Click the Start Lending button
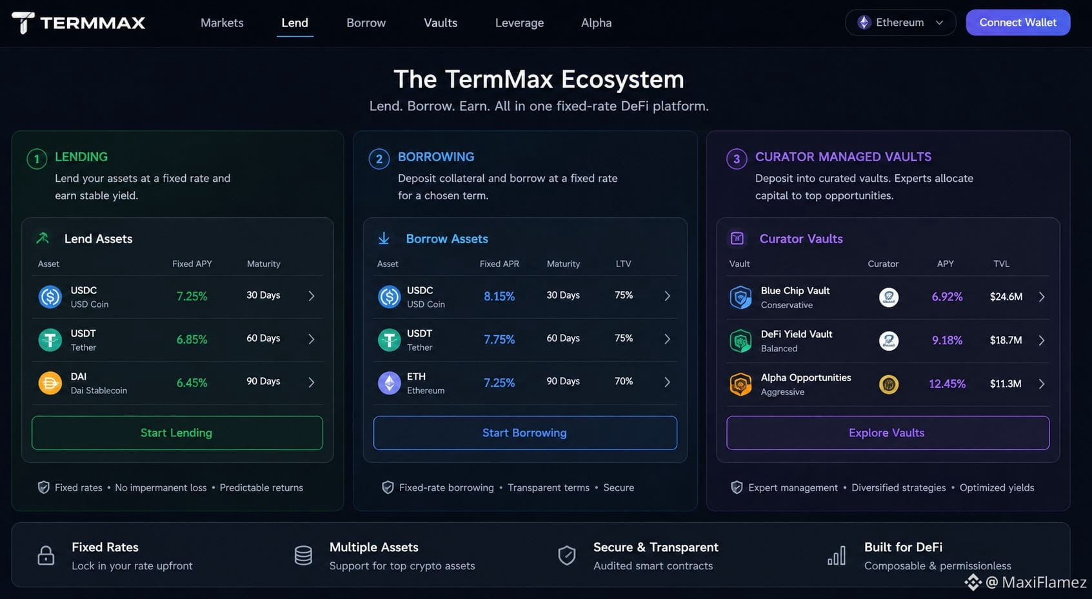 click(x=177, y=433)
